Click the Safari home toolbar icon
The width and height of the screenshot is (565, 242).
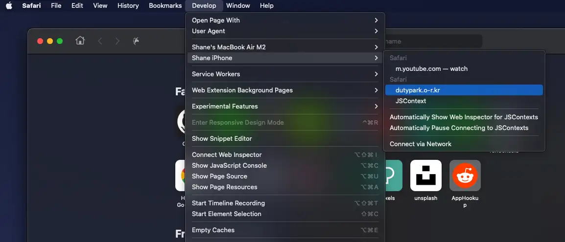[80, 41]
